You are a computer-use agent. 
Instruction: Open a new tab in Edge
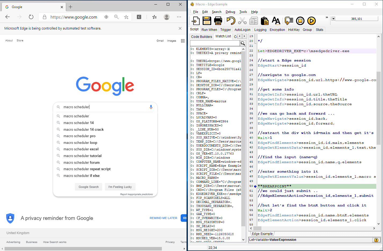70,7
